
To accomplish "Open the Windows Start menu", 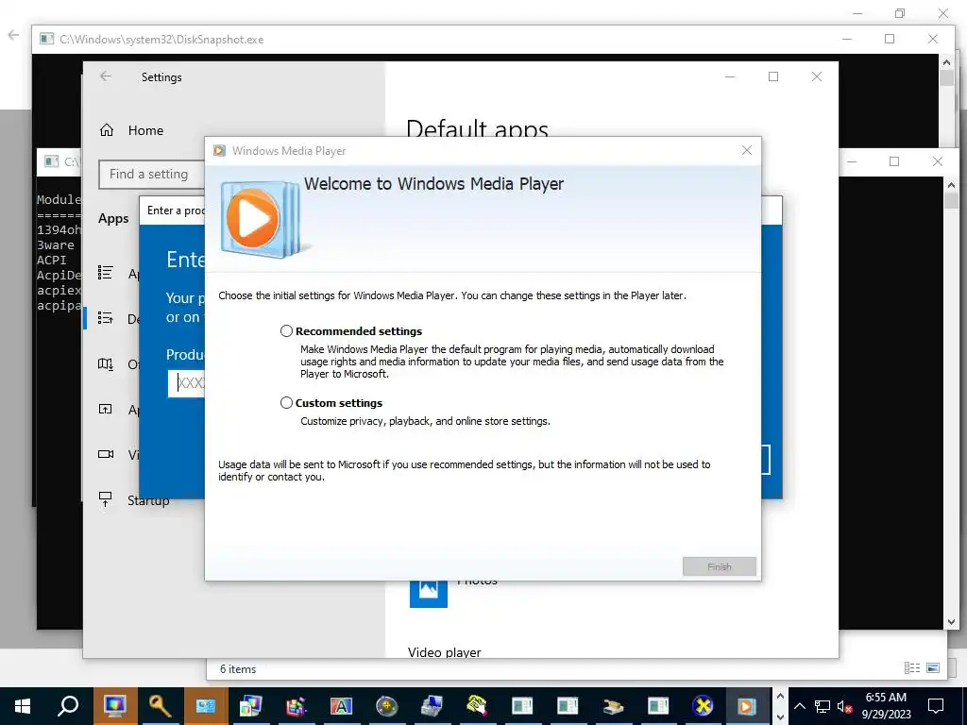I will (x=23, y=706).
